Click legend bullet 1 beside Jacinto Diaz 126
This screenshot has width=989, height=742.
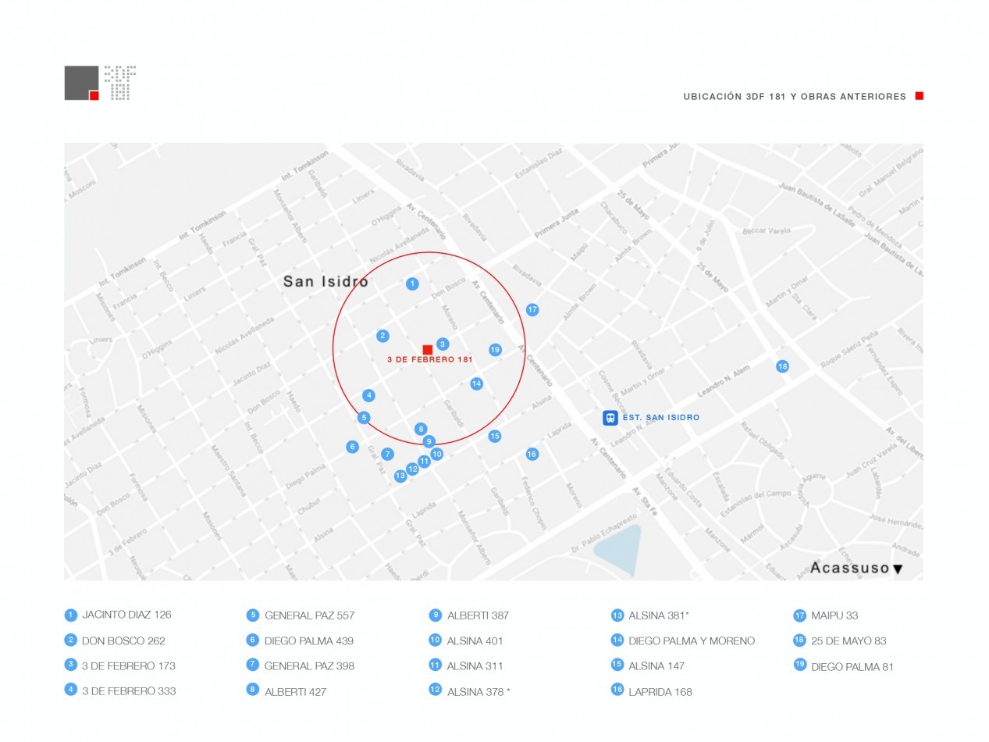70,615
